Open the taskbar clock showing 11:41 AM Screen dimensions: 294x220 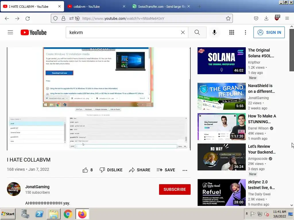click(x=280, y=214)
